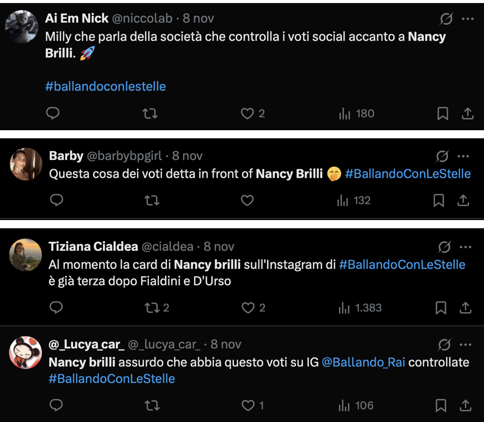The height and width of the screenshot is (422, 484).
Task: Like Barby's tweet
Action: (x=247, y=201)
